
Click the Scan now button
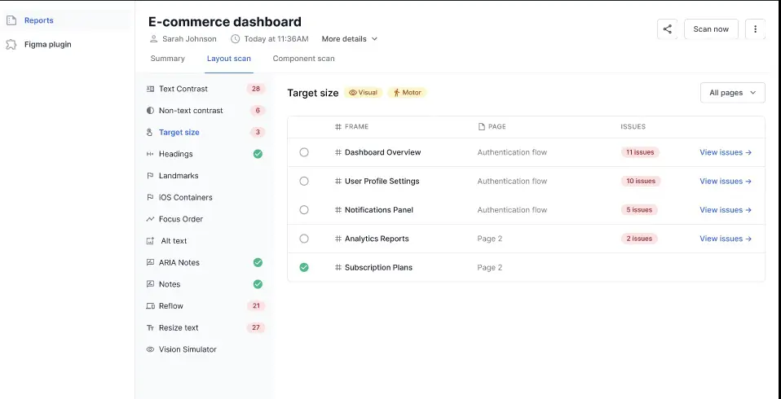tap(710, 29)
